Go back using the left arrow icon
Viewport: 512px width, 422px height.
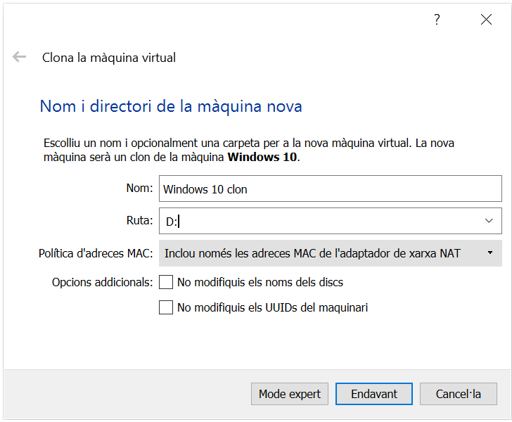point(19,57)
